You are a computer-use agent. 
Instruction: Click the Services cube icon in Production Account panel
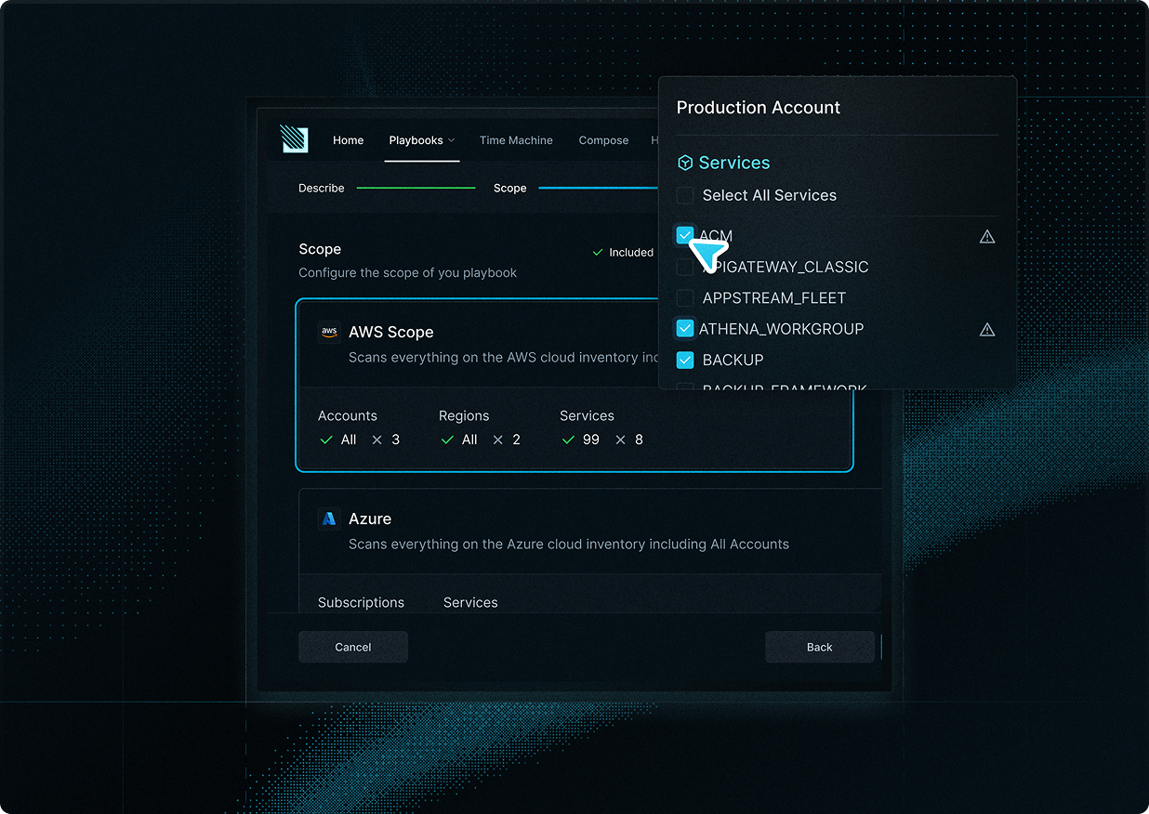point(685,162)
